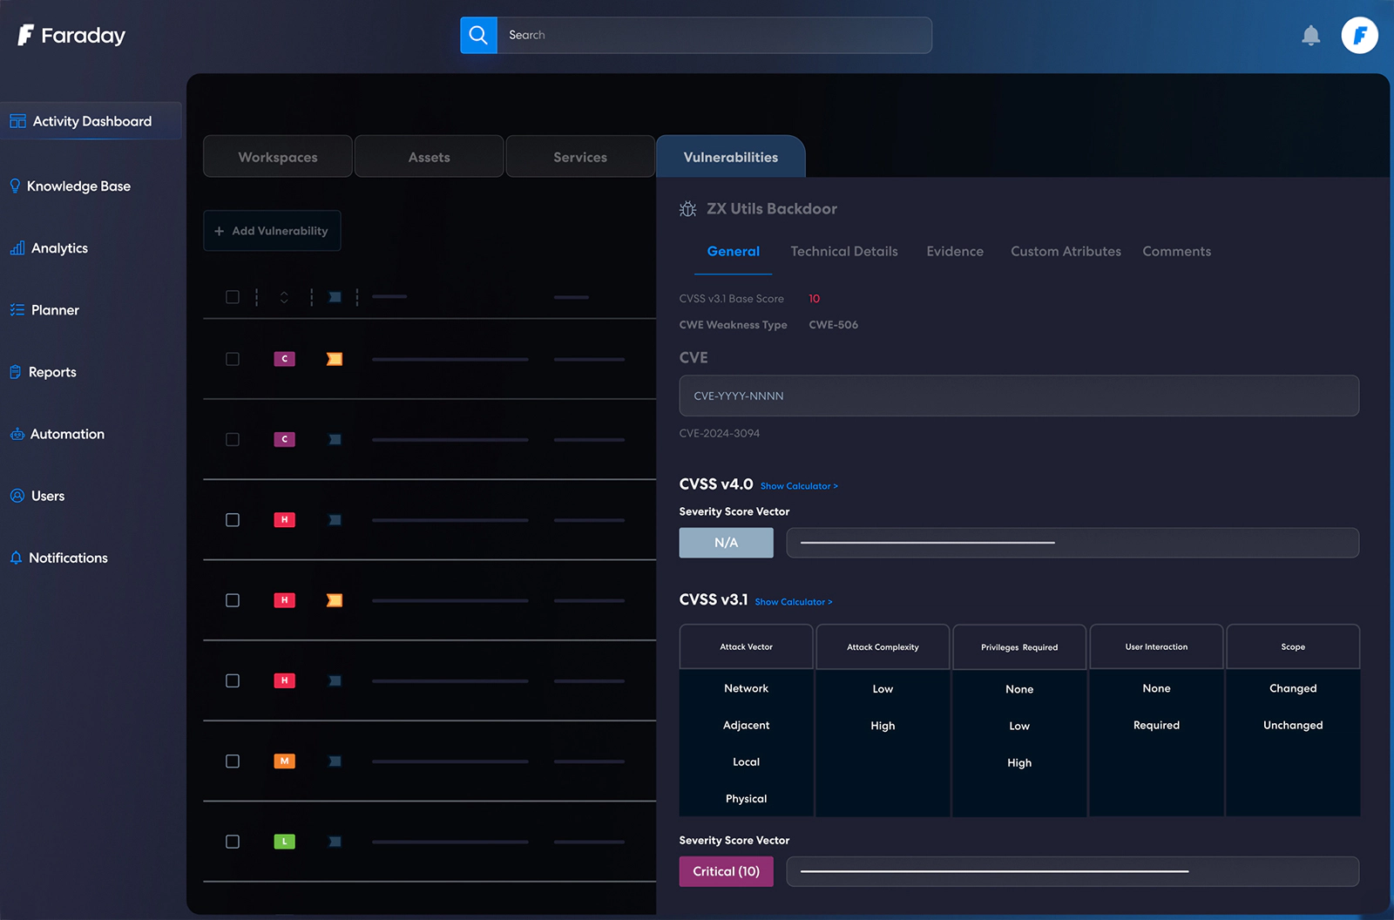
Task: Expand the CVSS v4.0 Show Calculator
Action: coord(798,486)
